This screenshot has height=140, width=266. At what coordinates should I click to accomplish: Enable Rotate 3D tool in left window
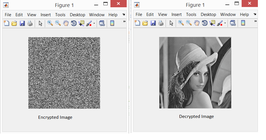(x=74, y=23)
